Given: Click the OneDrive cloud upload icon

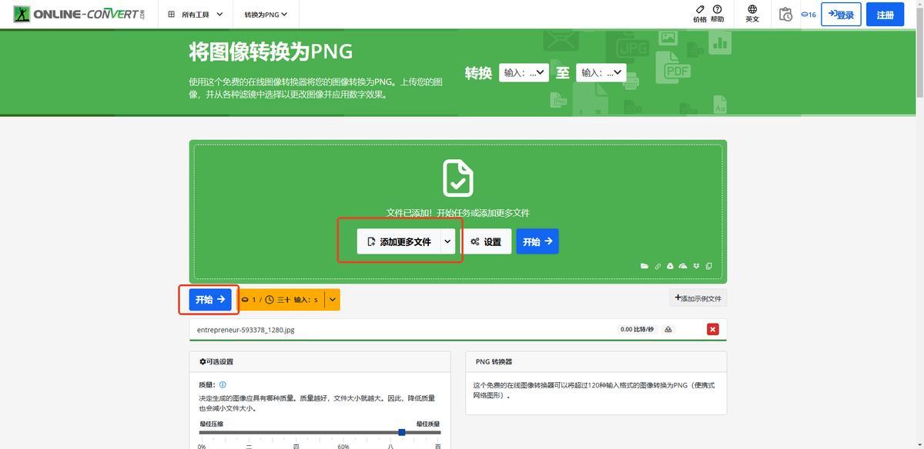Looking at the screenshot, I should point(683,266).
